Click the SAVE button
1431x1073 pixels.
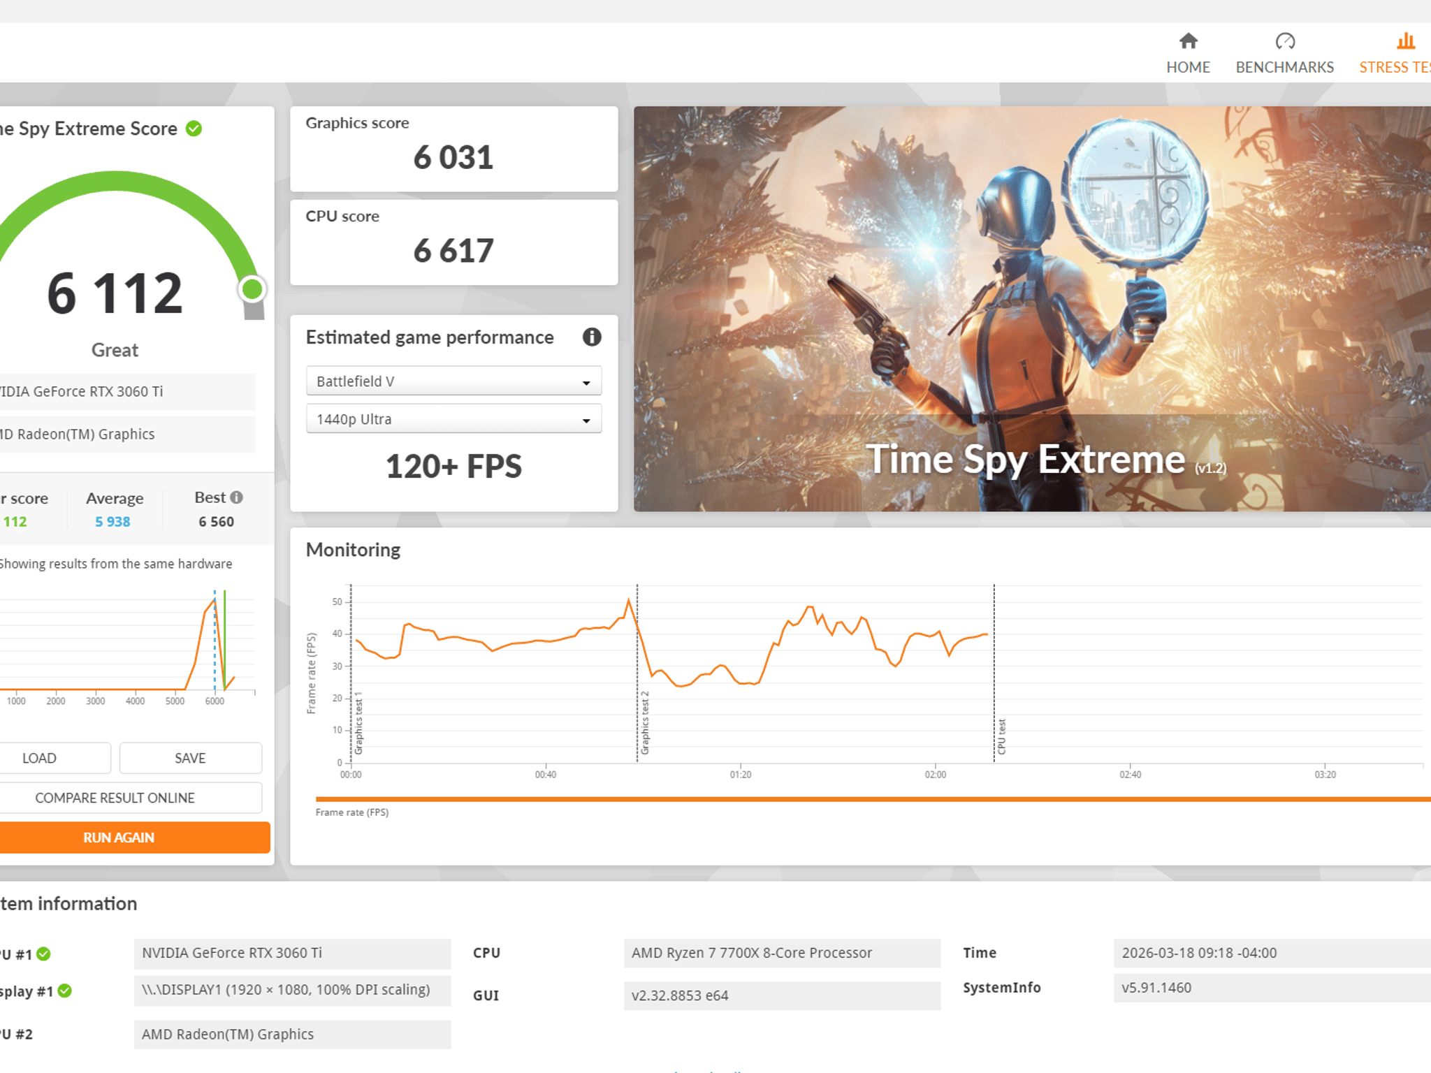(x=190, y=758)
